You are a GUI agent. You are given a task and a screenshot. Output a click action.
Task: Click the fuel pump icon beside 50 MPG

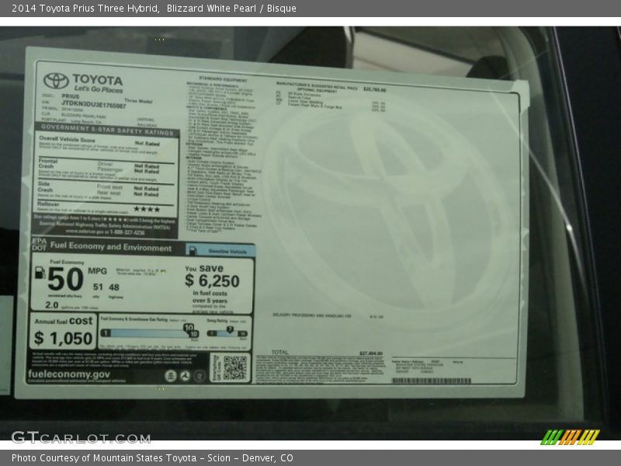pos(40,273)
